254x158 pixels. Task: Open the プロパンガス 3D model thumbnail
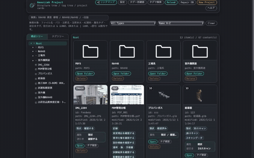coord(164,95)
